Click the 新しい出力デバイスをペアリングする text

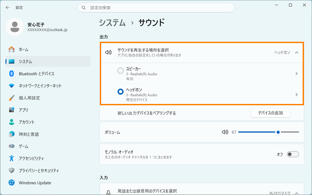147,113
